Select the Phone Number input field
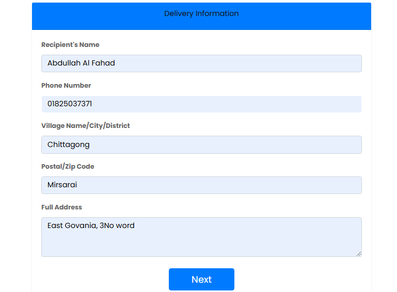Image resolution: width=397 pixels, height=292 pixels. point(201,104)
